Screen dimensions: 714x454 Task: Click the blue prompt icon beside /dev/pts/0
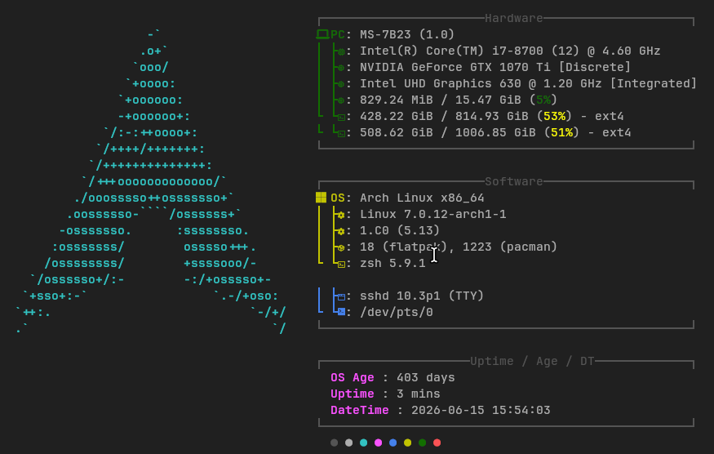coord(341,312)
